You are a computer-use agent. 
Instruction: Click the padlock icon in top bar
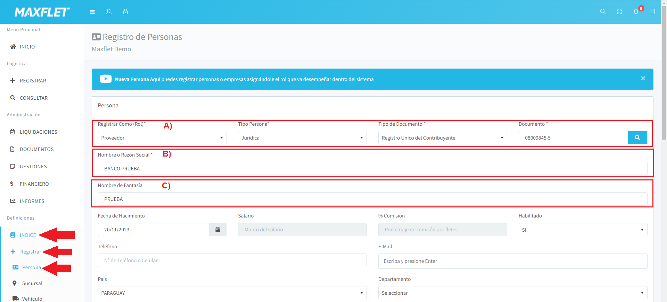point(125,12)
